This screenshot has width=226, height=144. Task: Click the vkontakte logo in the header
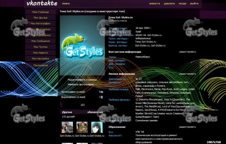click(42, 4)
